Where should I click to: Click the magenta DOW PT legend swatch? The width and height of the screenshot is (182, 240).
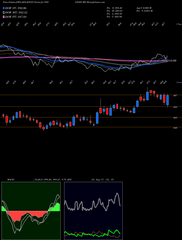[x=4, y=17]
